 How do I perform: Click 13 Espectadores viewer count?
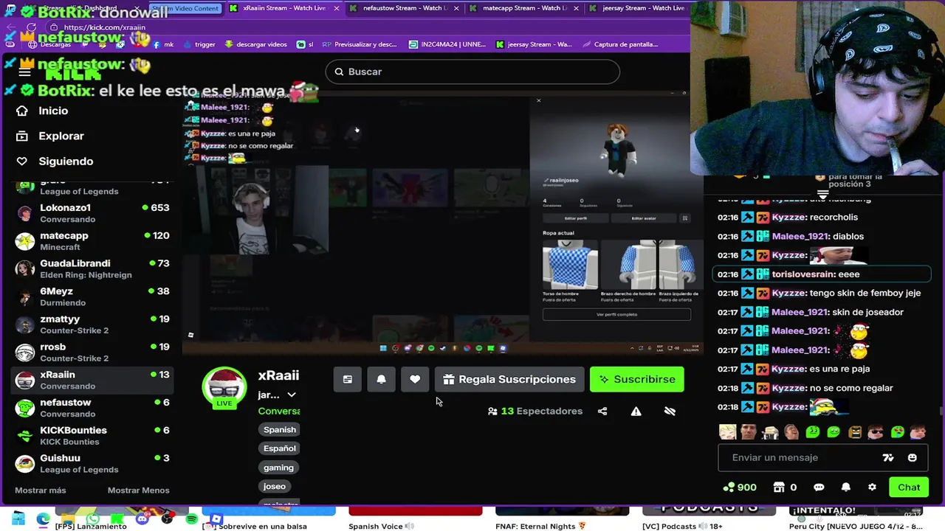(535, 411)
